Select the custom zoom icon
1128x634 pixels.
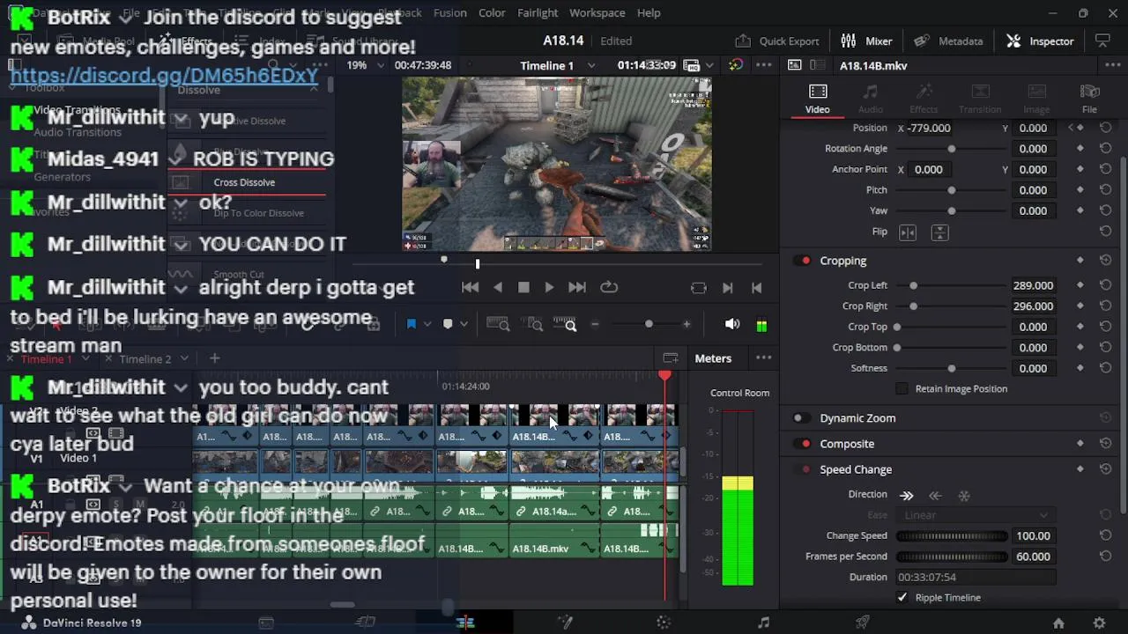pyautogui.click(x=565, y=324)
